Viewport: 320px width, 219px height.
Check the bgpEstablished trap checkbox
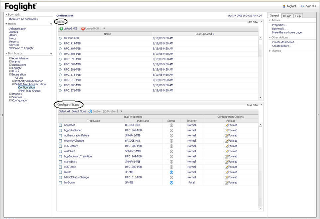tap(60, 130)
